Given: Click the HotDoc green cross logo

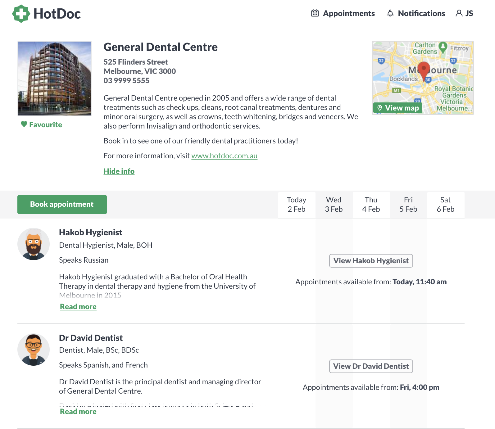Looking at the screenshot, I should [21, 14].
